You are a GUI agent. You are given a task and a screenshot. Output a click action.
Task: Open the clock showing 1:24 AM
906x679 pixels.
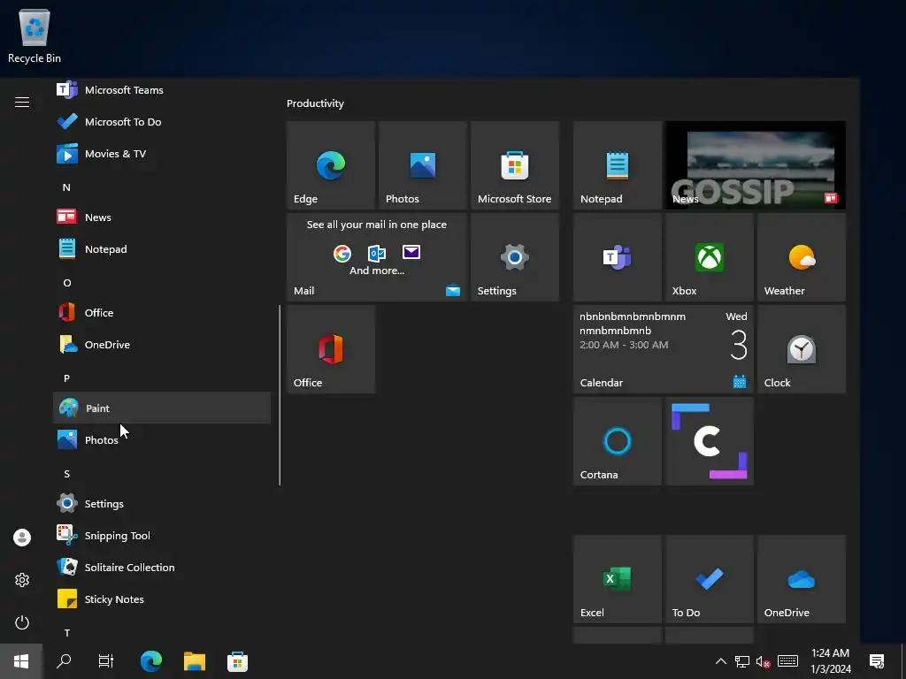pos(830,661)
